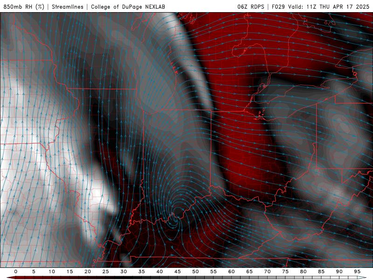Click the '80' value on the color scale
Screen dimensions: 373x280
[303, 272]
